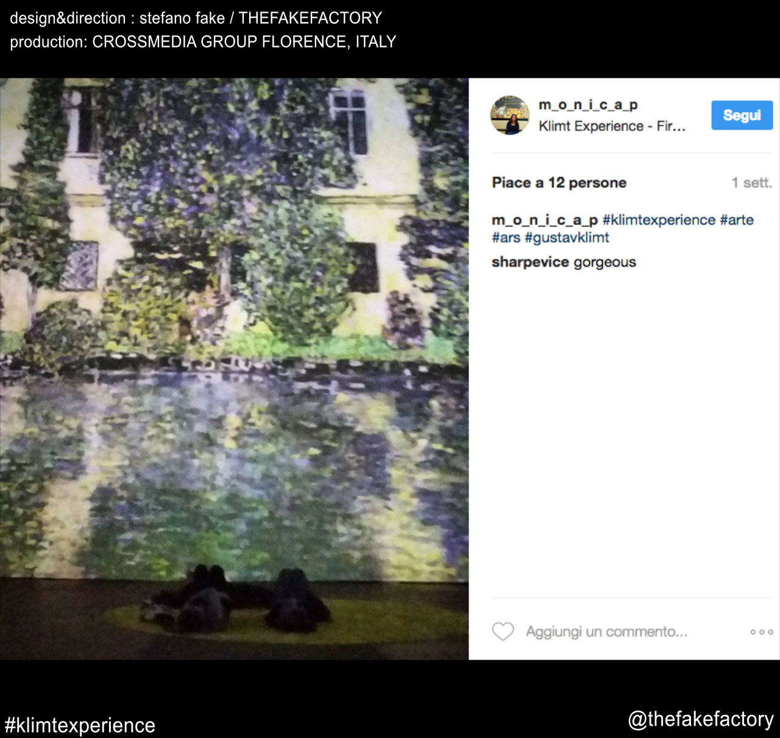Open the #ars hashtag
The image size is (780, 738).
tap(506, 237)
